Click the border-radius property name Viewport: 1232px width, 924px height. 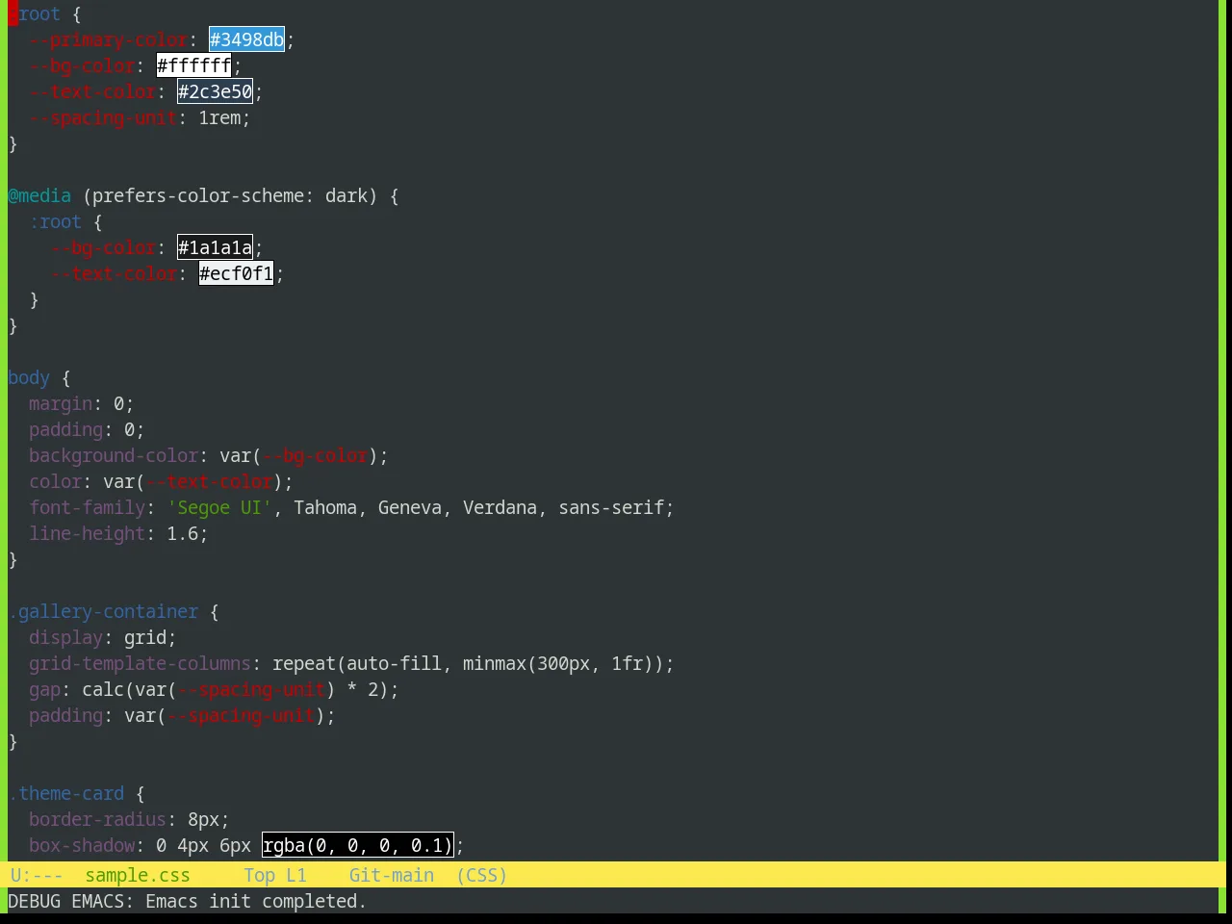[x=98, y=819]
